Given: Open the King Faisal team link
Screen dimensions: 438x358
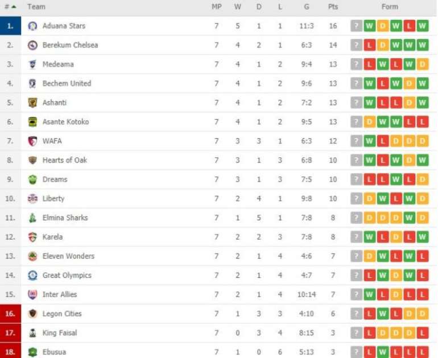Looking at the screenshot, I should [60, 333].
